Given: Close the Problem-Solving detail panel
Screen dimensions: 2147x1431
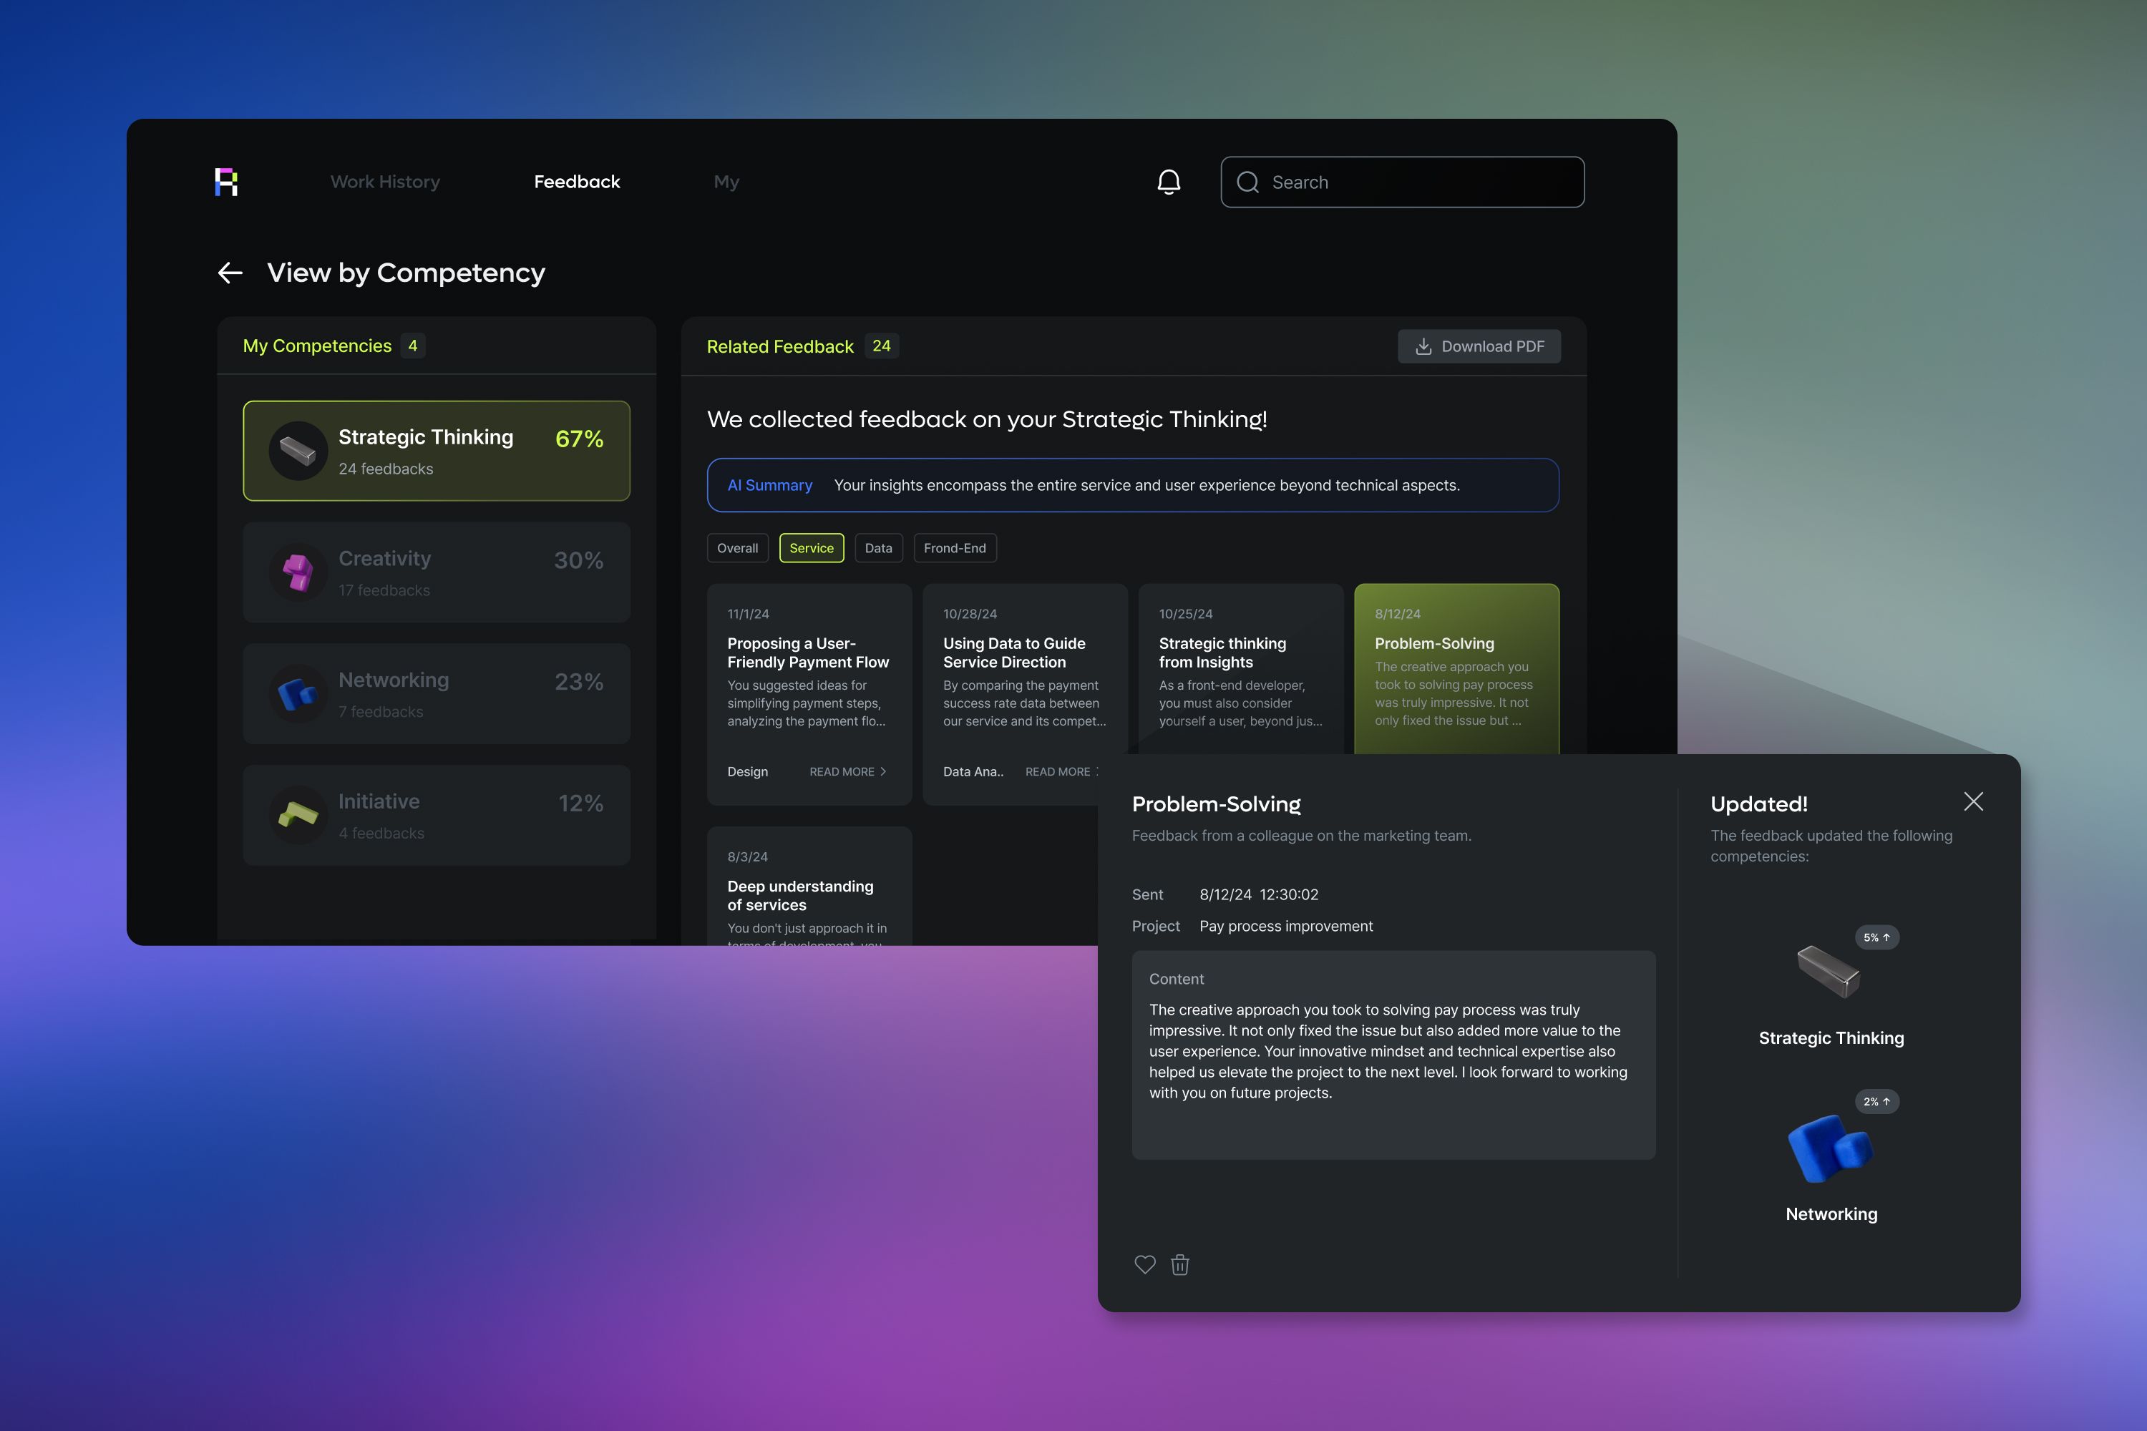Looking at the screenshot, I should tap(1972, 801).
